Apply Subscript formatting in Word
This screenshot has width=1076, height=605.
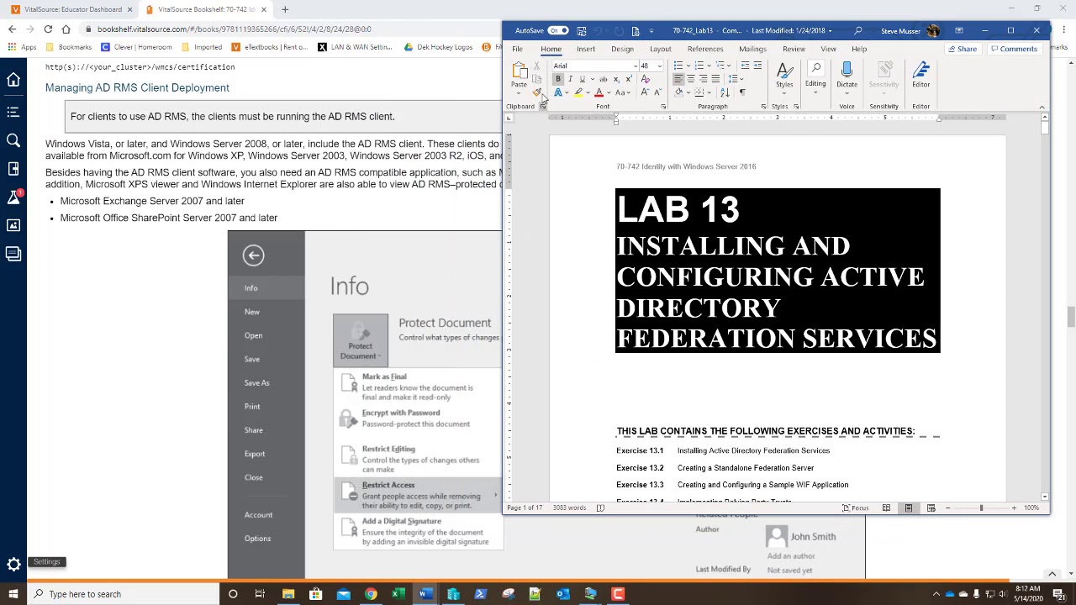615,79
